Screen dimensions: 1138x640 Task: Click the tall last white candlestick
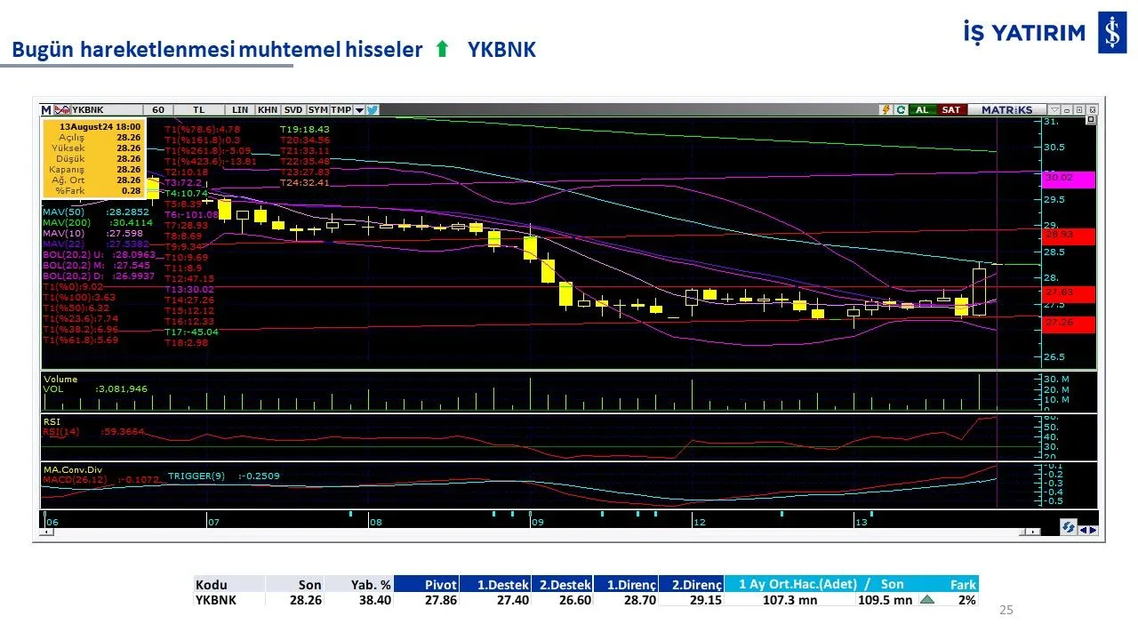click(979, 292)
